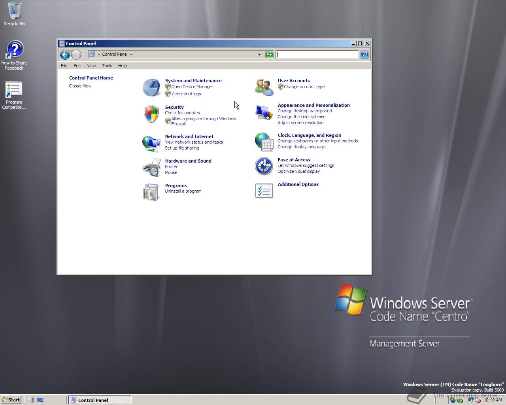The image size is (506, 405).
Task: Click Uninstall a program
Action: [183, 191]
